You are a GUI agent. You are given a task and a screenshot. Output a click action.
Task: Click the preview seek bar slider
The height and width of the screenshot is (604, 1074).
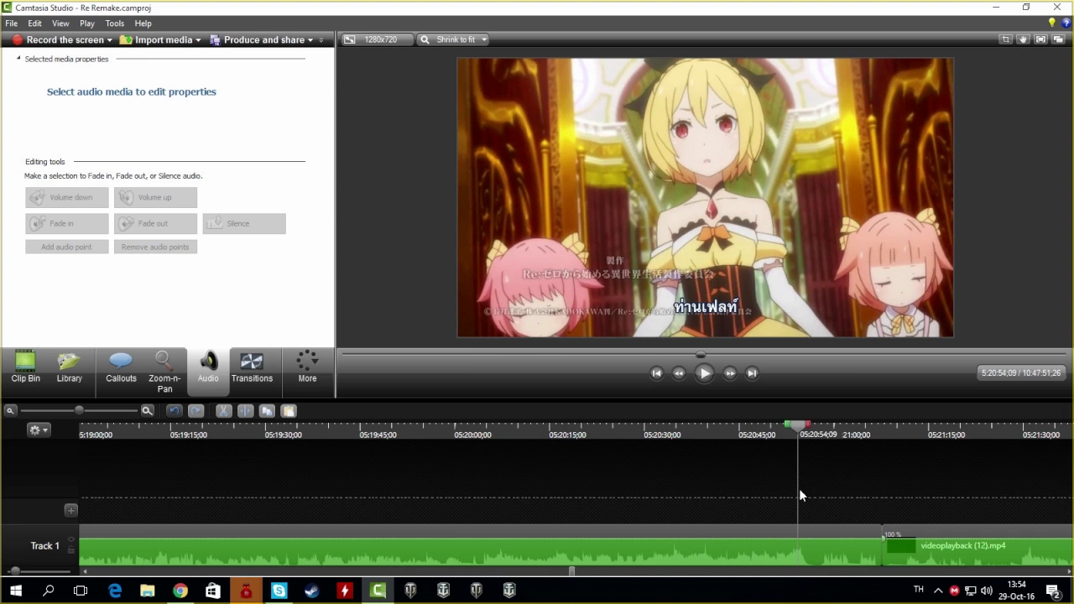(x=701, y=355)
